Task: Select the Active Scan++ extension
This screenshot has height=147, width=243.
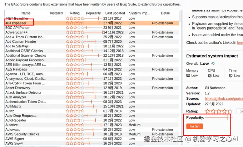Action: (92, 32)
